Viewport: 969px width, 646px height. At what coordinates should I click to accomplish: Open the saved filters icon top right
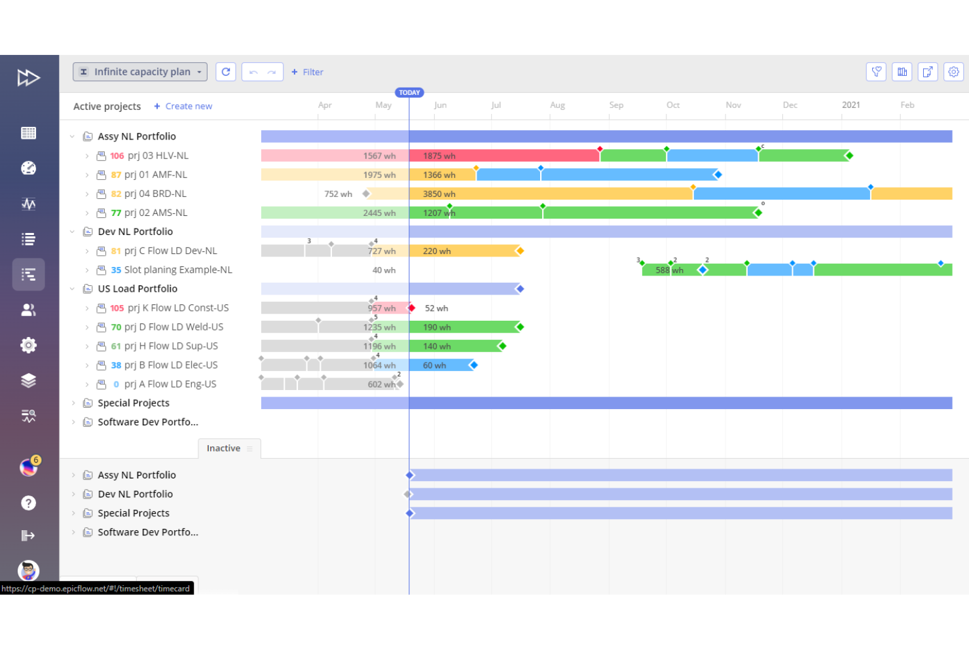pos(876,72)
